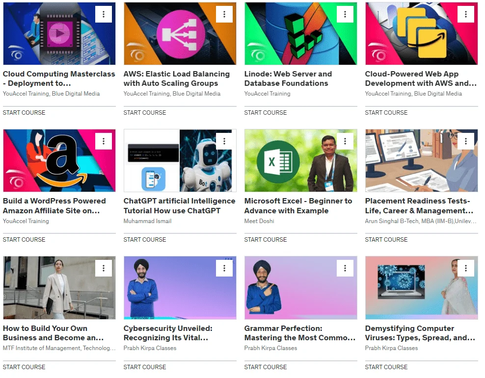This screenshot has height=378, width=485.
Task: Open title Build a WordPress Powered Amazon Affiliate Site
Action: [54, 206]
